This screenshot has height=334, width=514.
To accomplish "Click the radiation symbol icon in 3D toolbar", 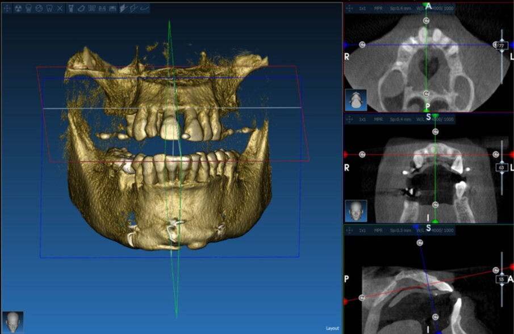I will 18,9.
